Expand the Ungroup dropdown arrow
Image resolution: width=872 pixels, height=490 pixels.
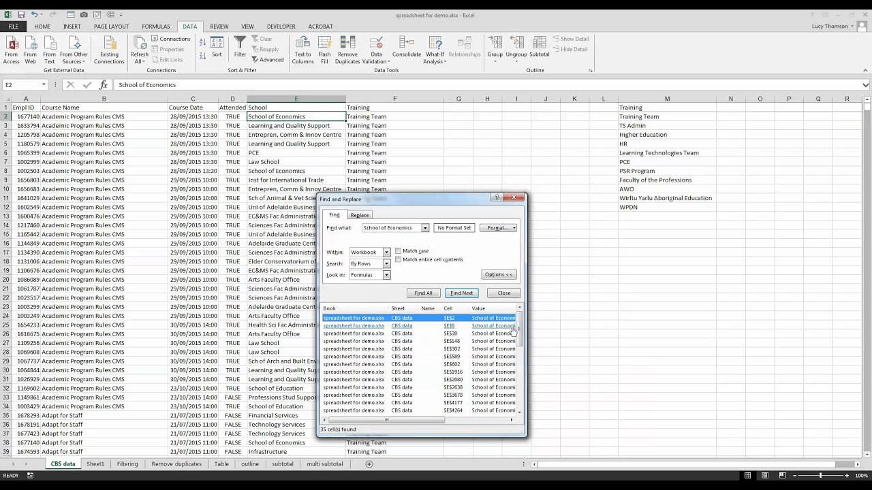[x=516, y=61]
